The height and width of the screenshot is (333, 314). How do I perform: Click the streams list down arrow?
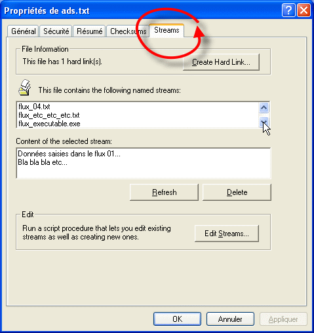[264, 122]
